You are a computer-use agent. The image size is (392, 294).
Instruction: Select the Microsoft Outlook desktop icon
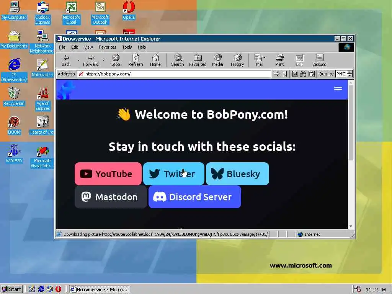[x=100, y=13]
